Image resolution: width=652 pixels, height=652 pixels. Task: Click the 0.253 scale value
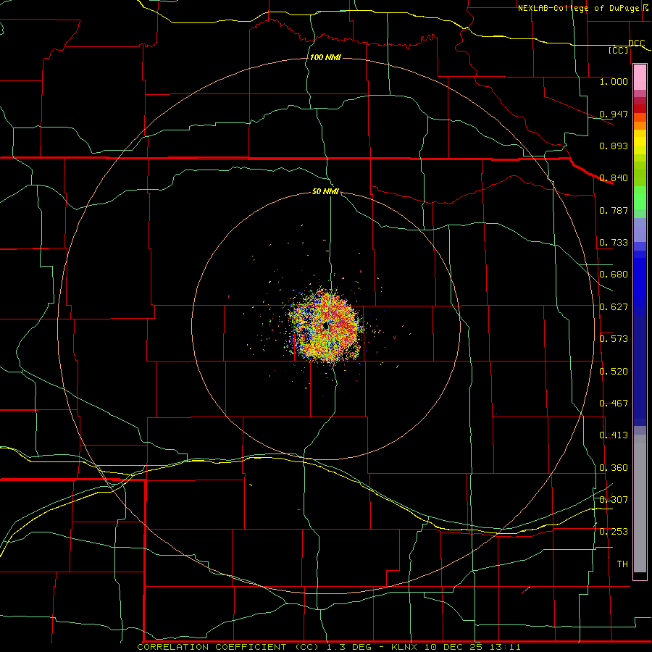coord(614,532)
